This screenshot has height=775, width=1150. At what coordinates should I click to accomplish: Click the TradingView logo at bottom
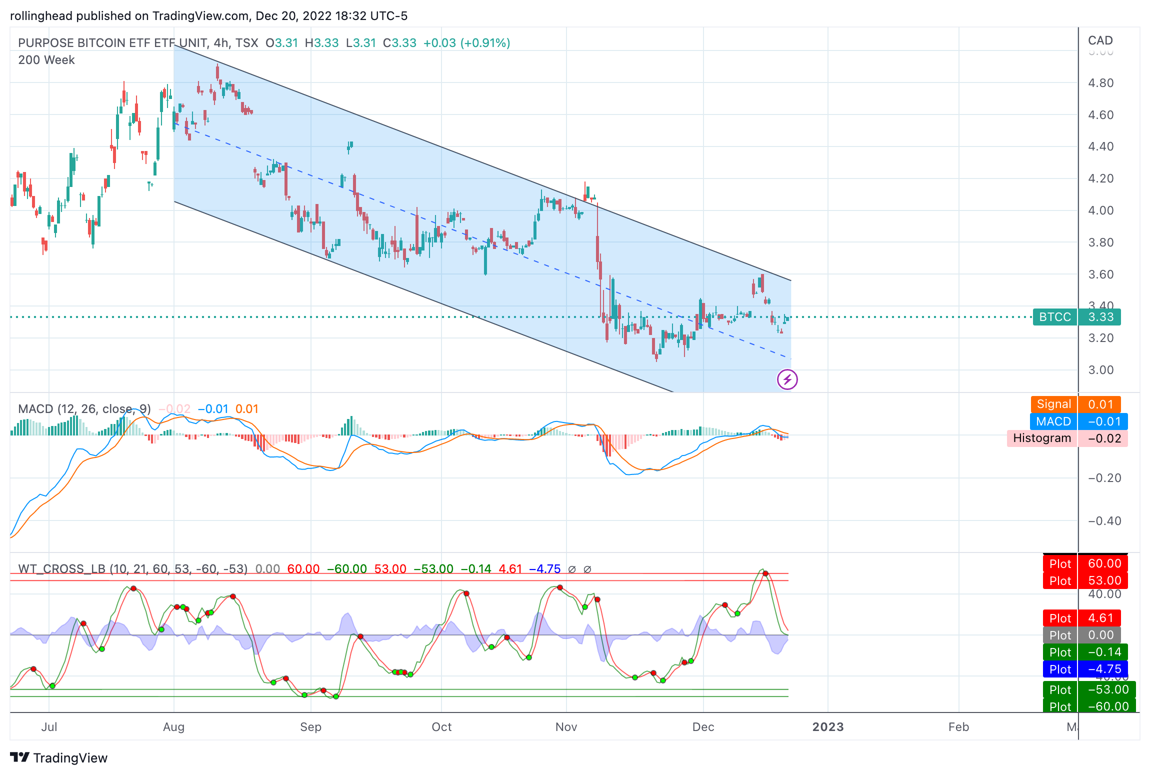click(x=58, y=758)
